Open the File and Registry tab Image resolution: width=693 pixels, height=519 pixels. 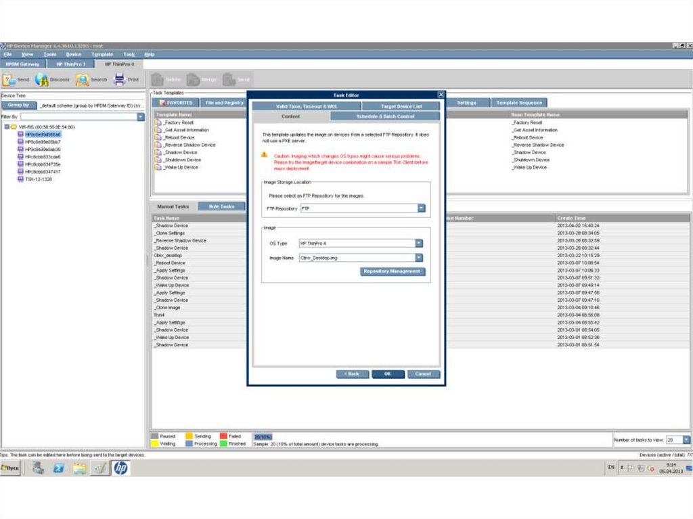225,103
